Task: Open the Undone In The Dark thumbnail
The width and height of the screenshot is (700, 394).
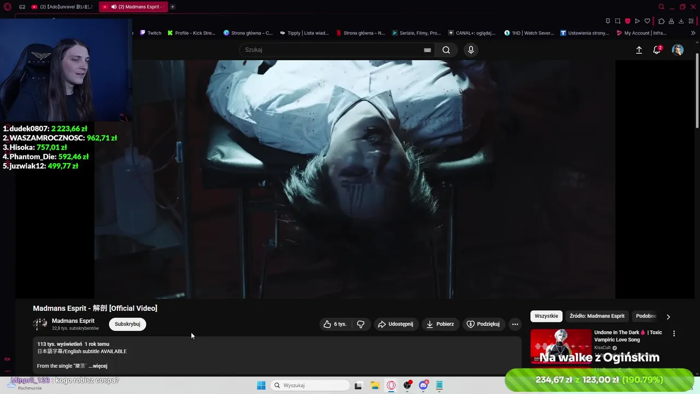Action: (x=561, y=346)
